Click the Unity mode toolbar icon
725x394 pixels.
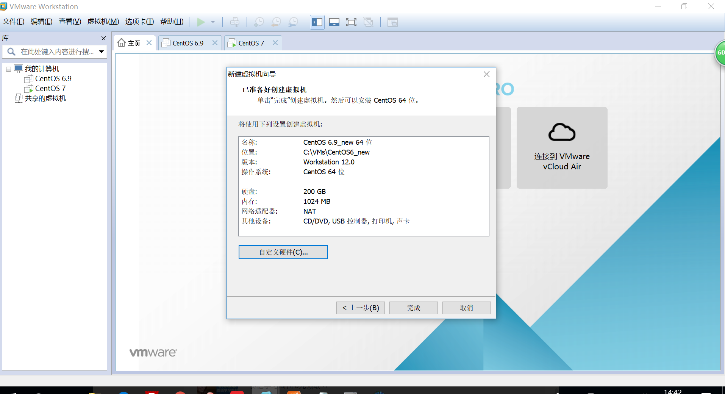coord(369,22)
